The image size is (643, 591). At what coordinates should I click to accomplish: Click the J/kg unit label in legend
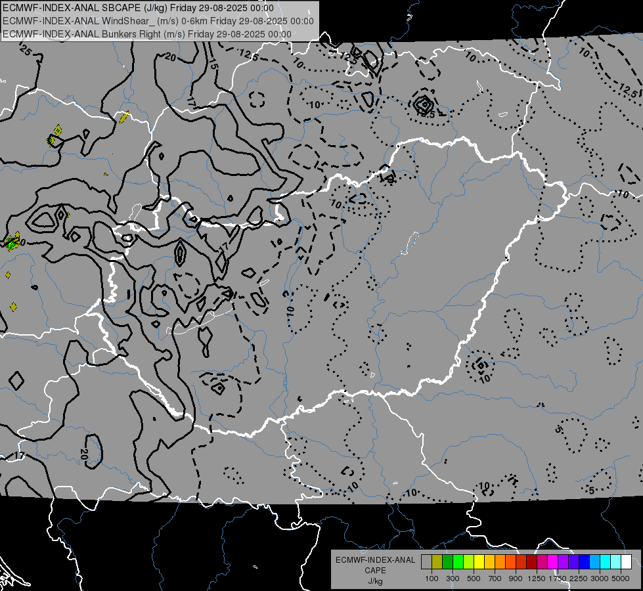pos(375,581)
